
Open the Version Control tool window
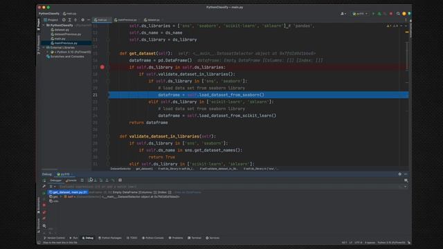pos(54,238)
